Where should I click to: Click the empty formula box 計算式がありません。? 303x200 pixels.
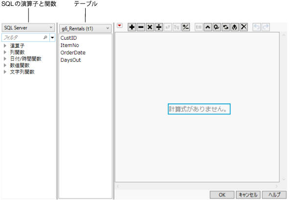coord(199,109)
